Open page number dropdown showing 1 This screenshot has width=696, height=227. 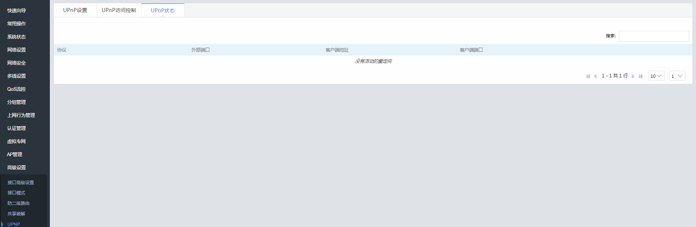(677, 76)
